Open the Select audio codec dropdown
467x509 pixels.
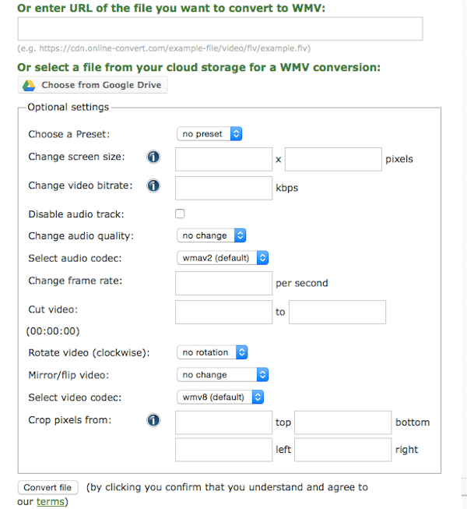pyautogui.click(x=222, y=257)
